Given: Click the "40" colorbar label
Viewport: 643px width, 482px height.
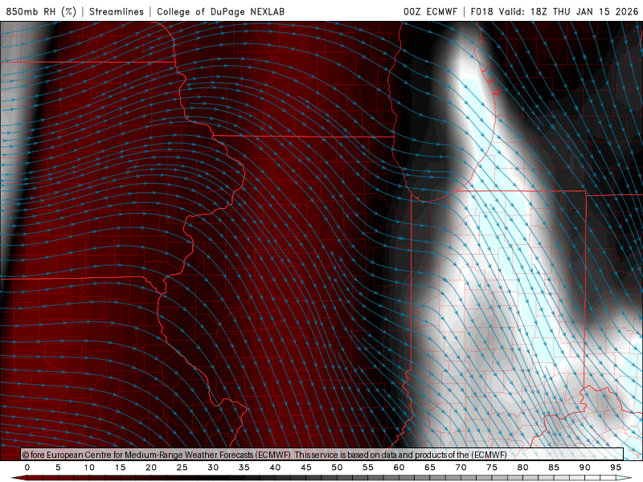Looking at the screenshot, I should [275, 468].
